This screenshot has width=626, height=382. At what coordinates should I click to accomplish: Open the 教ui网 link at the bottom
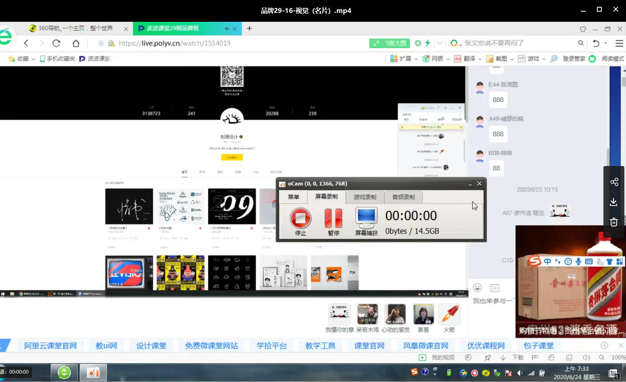pos(106,345)
